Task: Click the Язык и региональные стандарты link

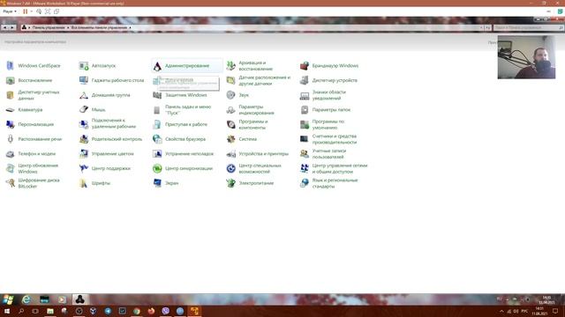Action: (335, 183)
